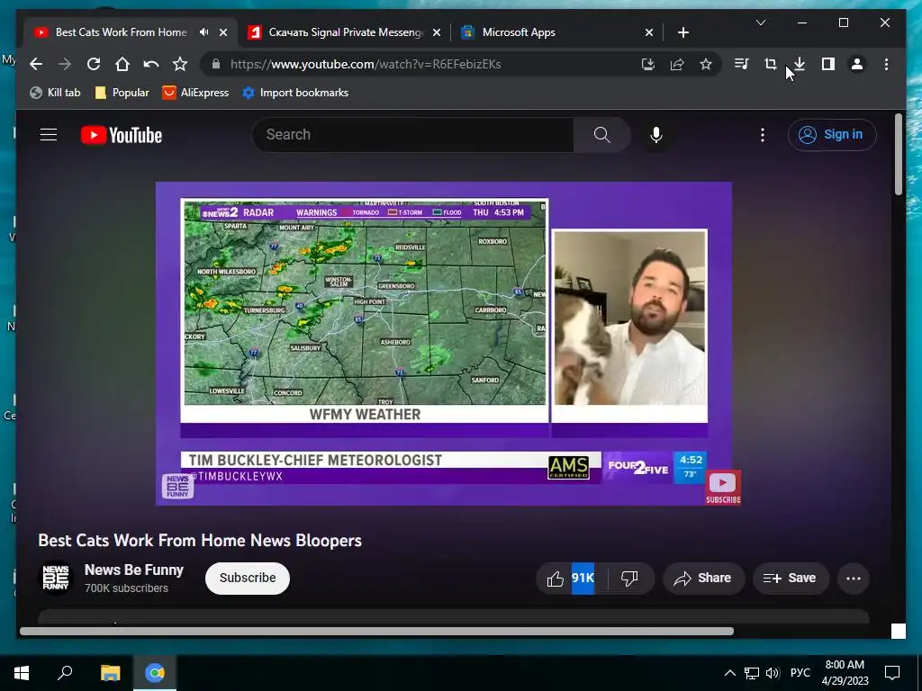This screenshot has width=922, height=691.
Task: Click the undo closed tab arrow
Action: [x=151, y=64]
